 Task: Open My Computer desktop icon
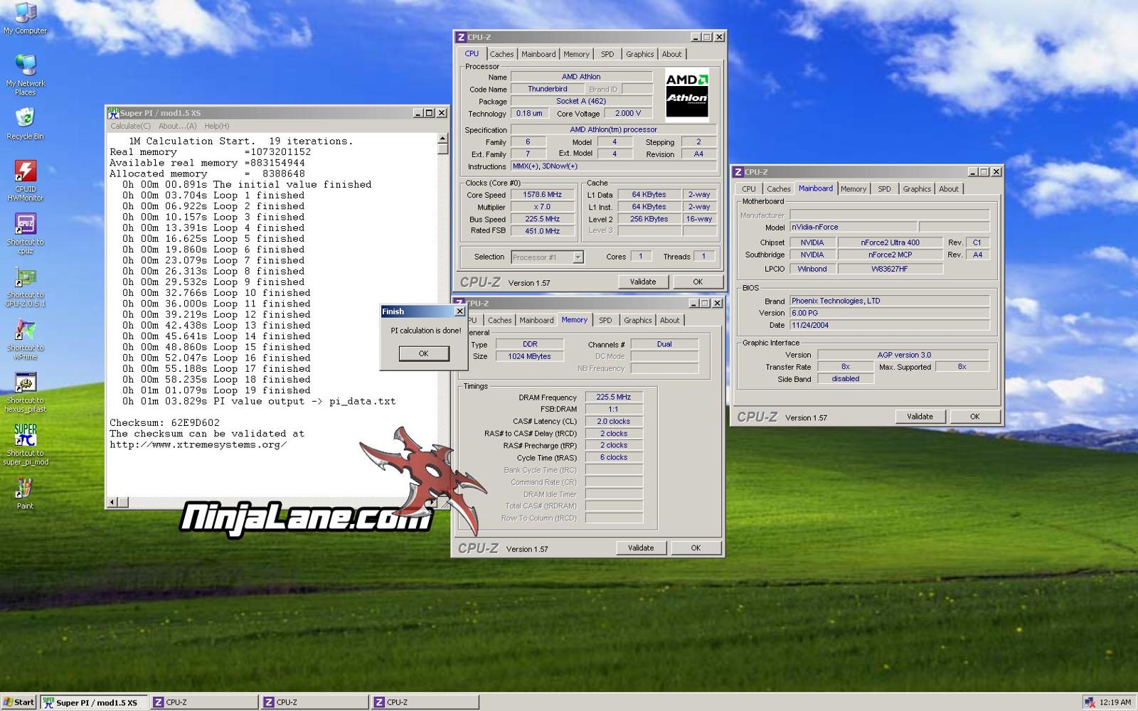25,18
